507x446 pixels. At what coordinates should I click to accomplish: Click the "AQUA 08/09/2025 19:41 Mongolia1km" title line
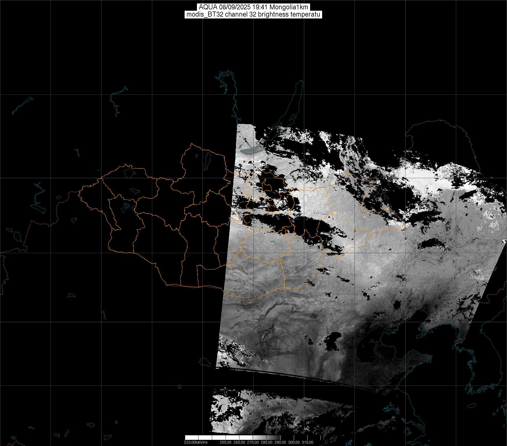(253, 7)
